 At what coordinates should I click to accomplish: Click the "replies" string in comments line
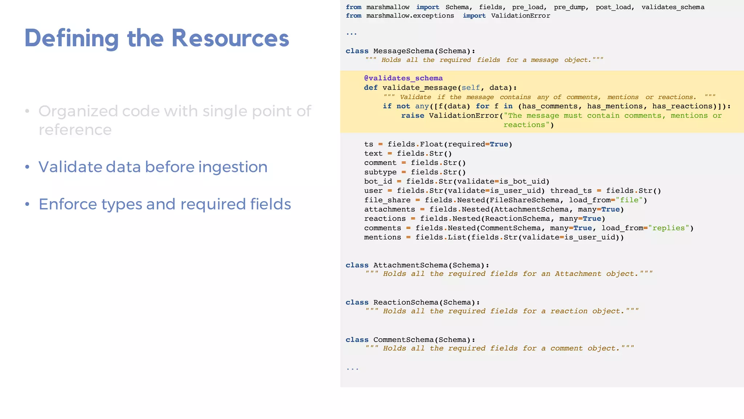point(668,228)
